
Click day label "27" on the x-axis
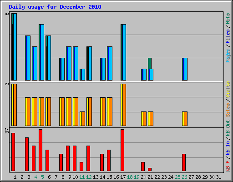191,177
